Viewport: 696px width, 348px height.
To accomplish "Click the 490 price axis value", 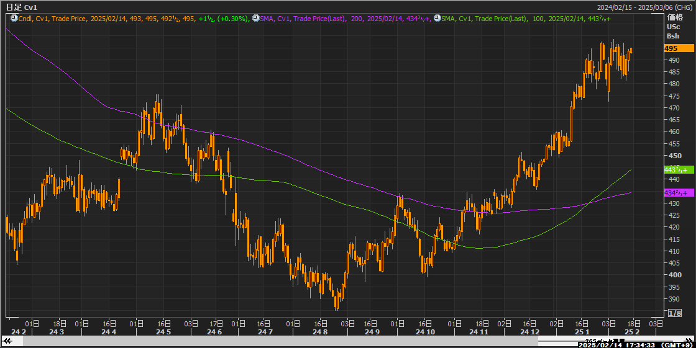I will pyautogui.click(x=674, y=60).
